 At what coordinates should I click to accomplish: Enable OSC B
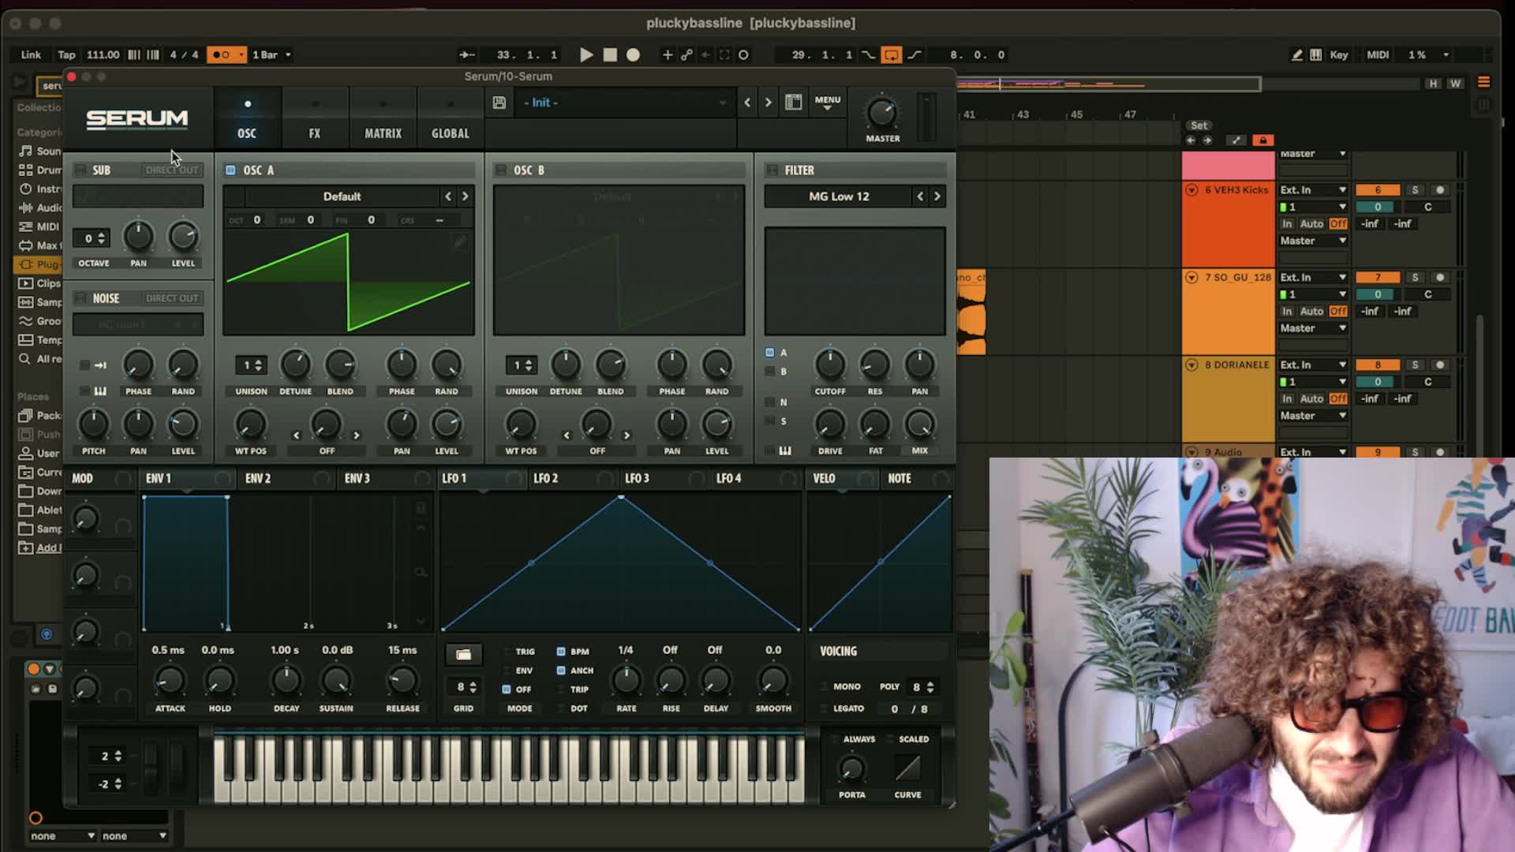(x=500, y=170)
